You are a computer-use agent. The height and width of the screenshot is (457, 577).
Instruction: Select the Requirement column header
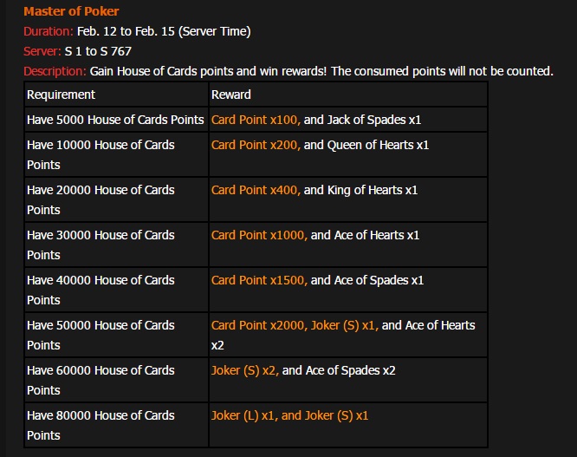pos(61,95)
